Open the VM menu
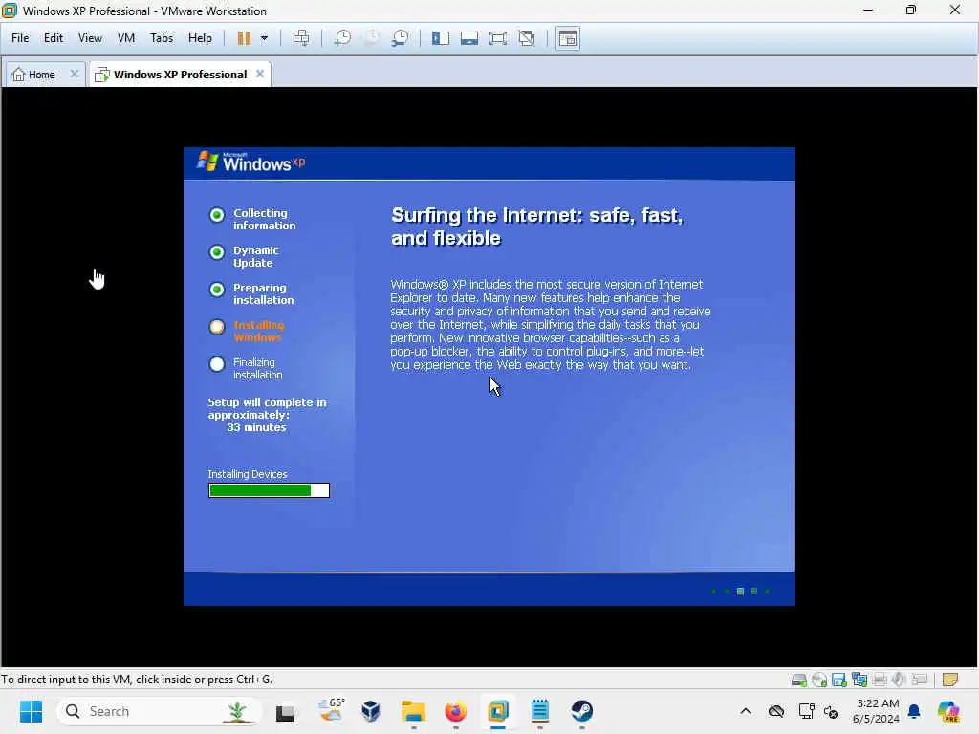The width and height of the screenshot is (979, 734). (x=126, y=38)
